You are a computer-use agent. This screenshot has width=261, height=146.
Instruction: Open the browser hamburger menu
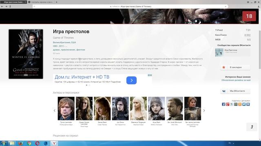tap(248, 2)
